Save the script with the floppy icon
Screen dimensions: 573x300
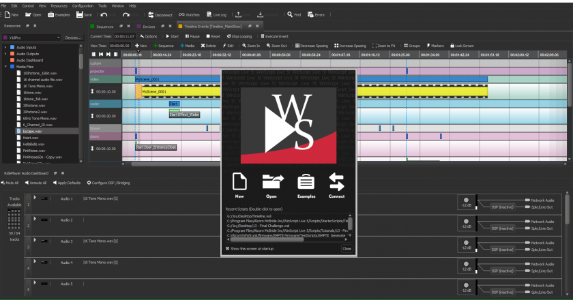pos(84,14)
